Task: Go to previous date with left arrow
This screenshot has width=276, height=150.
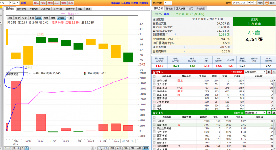Action: pos(252,3)
